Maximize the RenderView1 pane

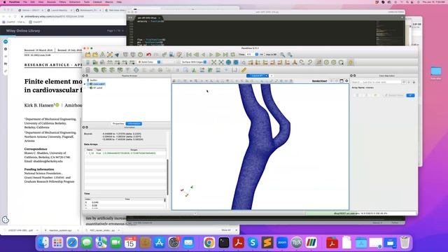coord(342,81)
